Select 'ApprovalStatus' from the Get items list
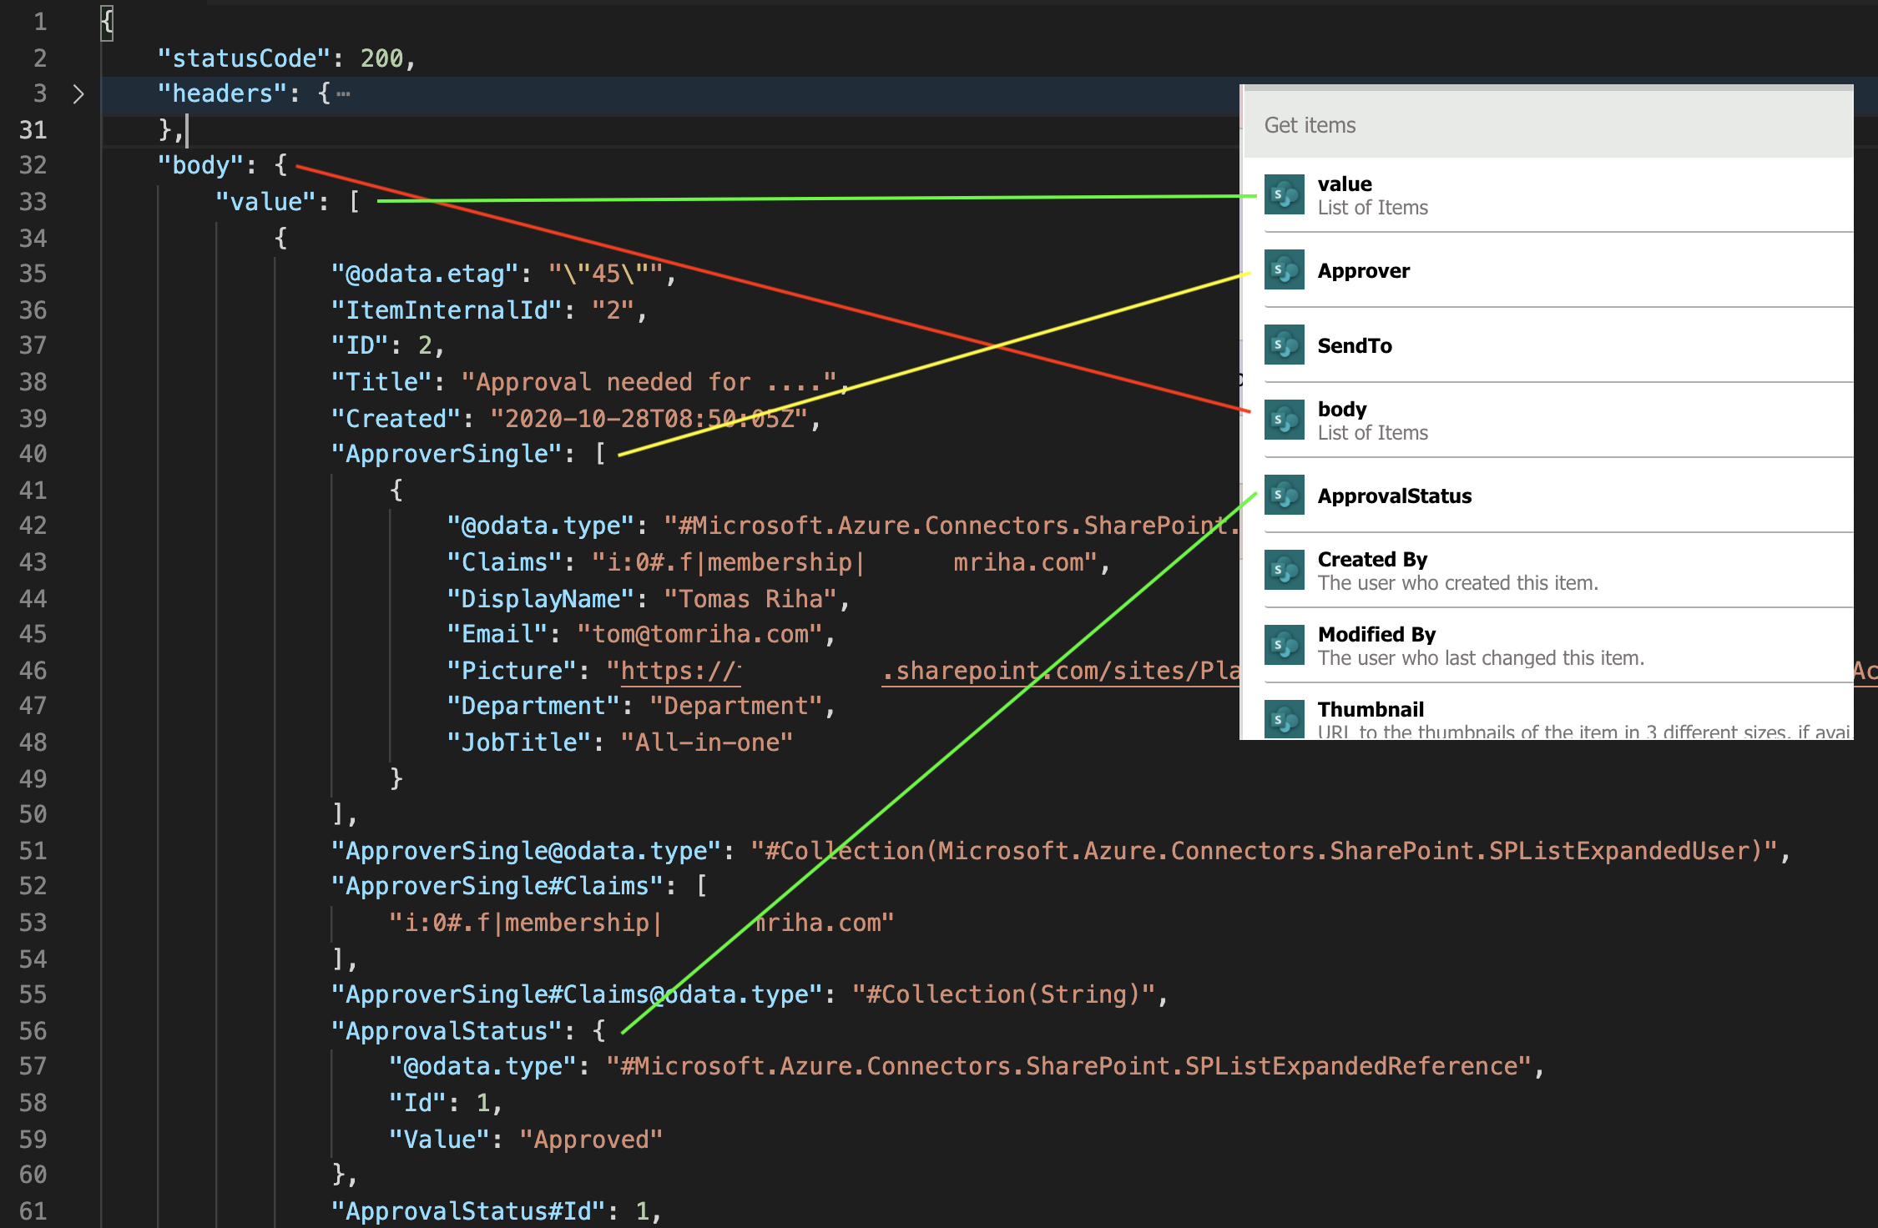The height and width of the screenshot is (1228, 1878). (1393, 496)
